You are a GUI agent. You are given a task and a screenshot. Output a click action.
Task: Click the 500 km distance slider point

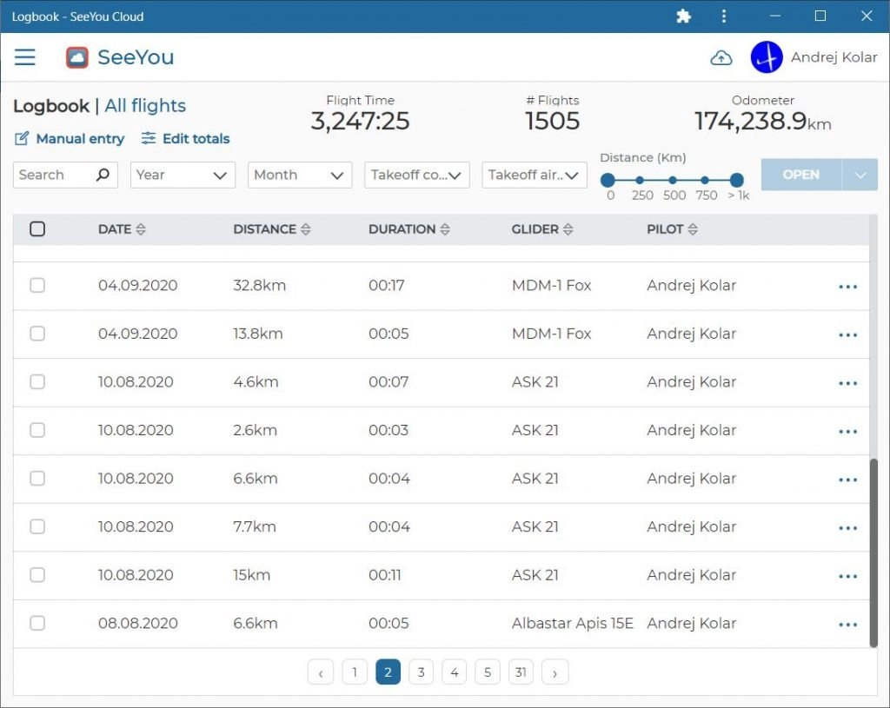(673, 181)
